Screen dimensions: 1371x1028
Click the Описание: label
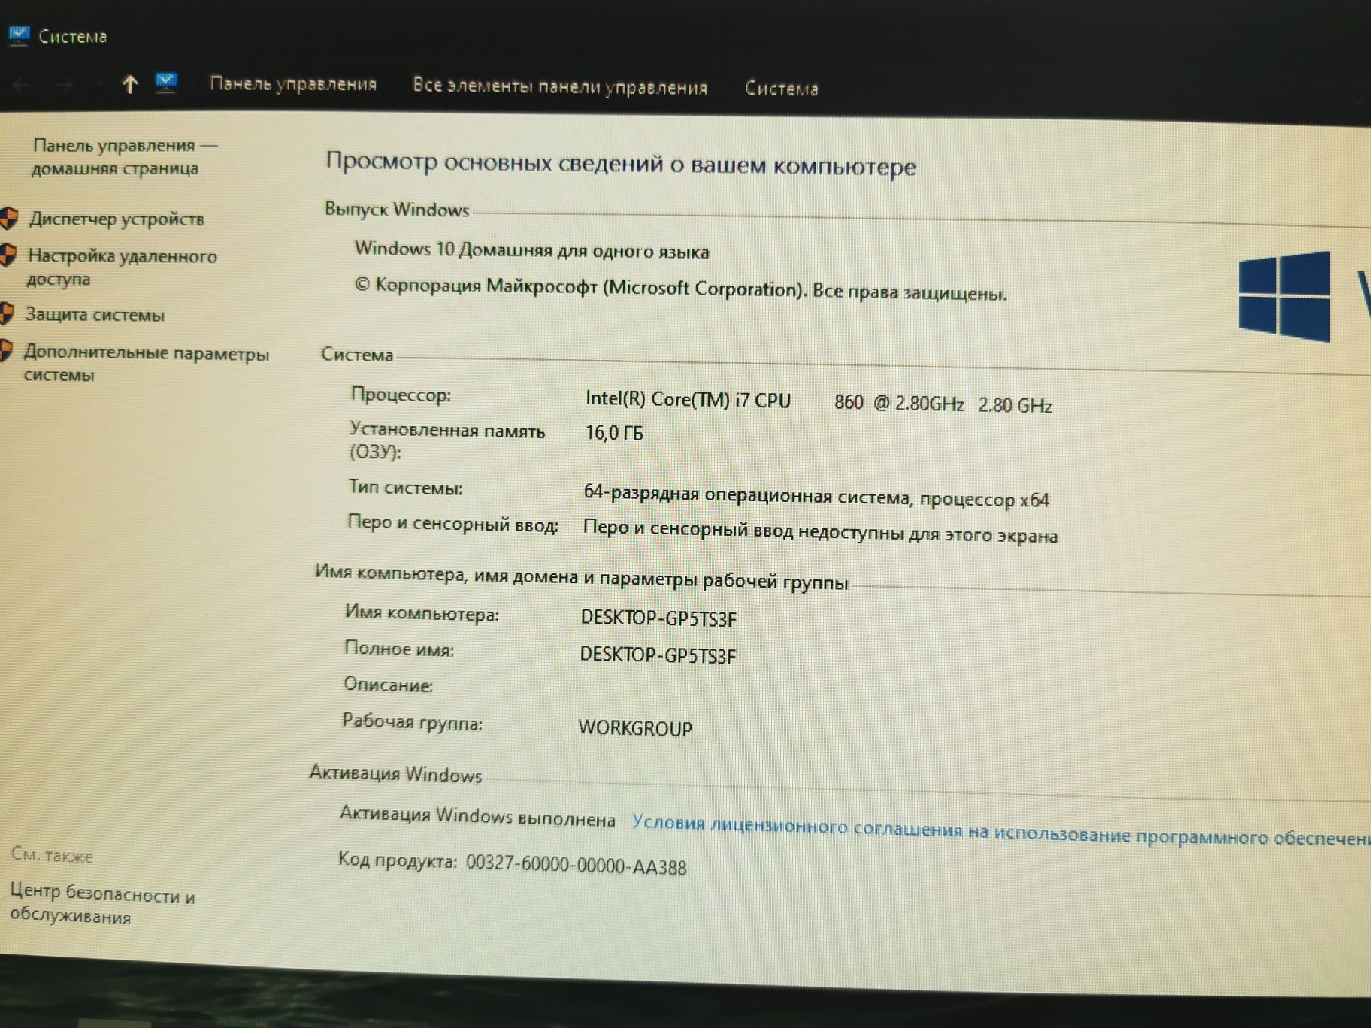tap(388, 685)
